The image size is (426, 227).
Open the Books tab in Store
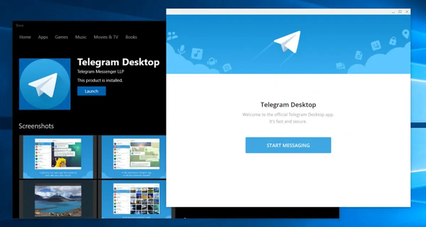pos(131,37)
